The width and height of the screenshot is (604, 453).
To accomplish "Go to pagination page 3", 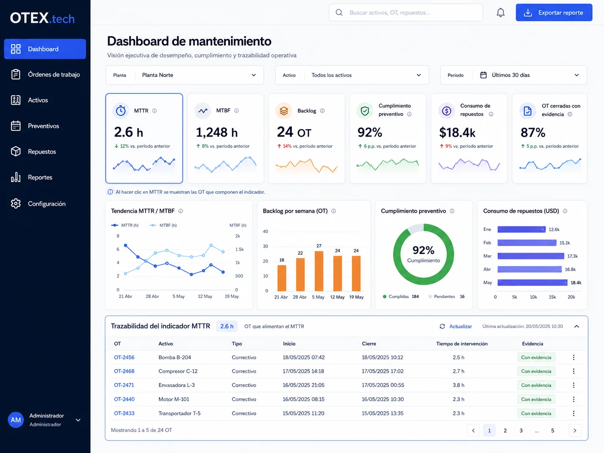I will pyautogui.click(x=521, y=430).
